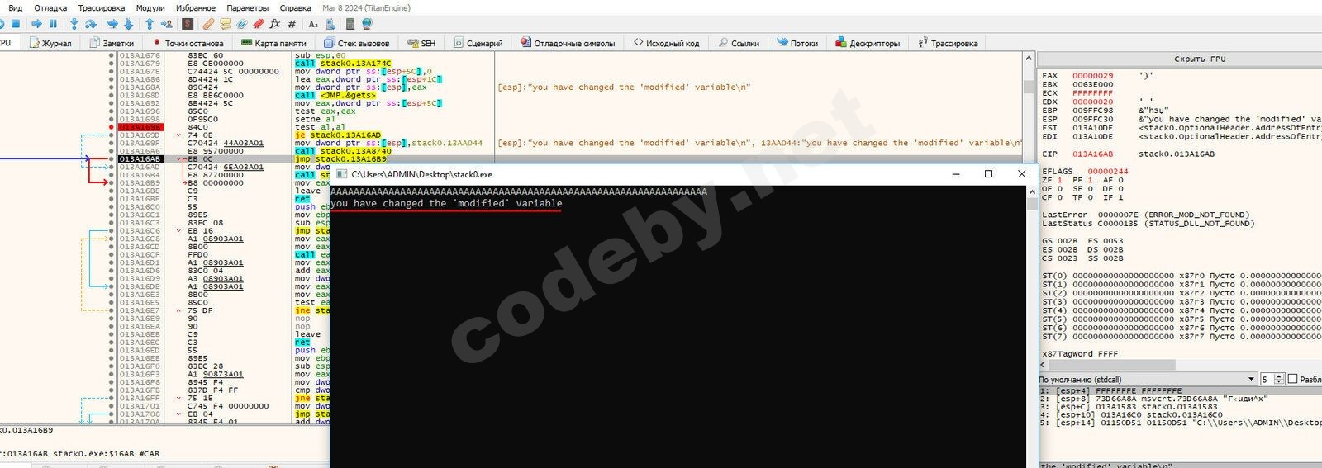Click the registers panel horizontal scrollbar
Image resolution: width=1322 pixels, height=468 pixels.
point(1111,364)
